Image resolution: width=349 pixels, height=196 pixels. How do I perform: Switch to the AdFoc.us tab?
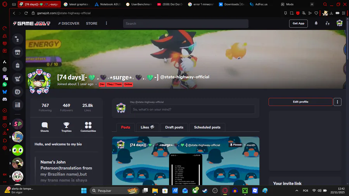(x=263, y=4)
